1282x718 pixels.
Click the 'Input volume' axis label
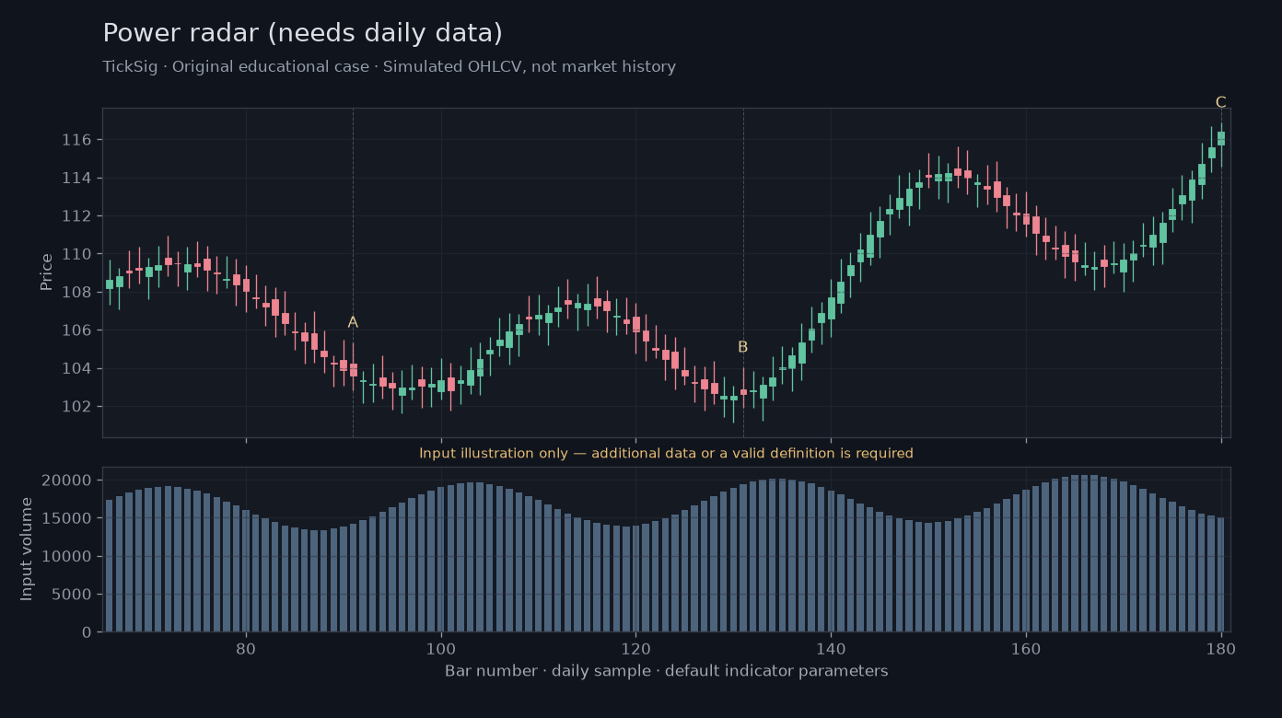pyautogui.click(x=27, y=549)
